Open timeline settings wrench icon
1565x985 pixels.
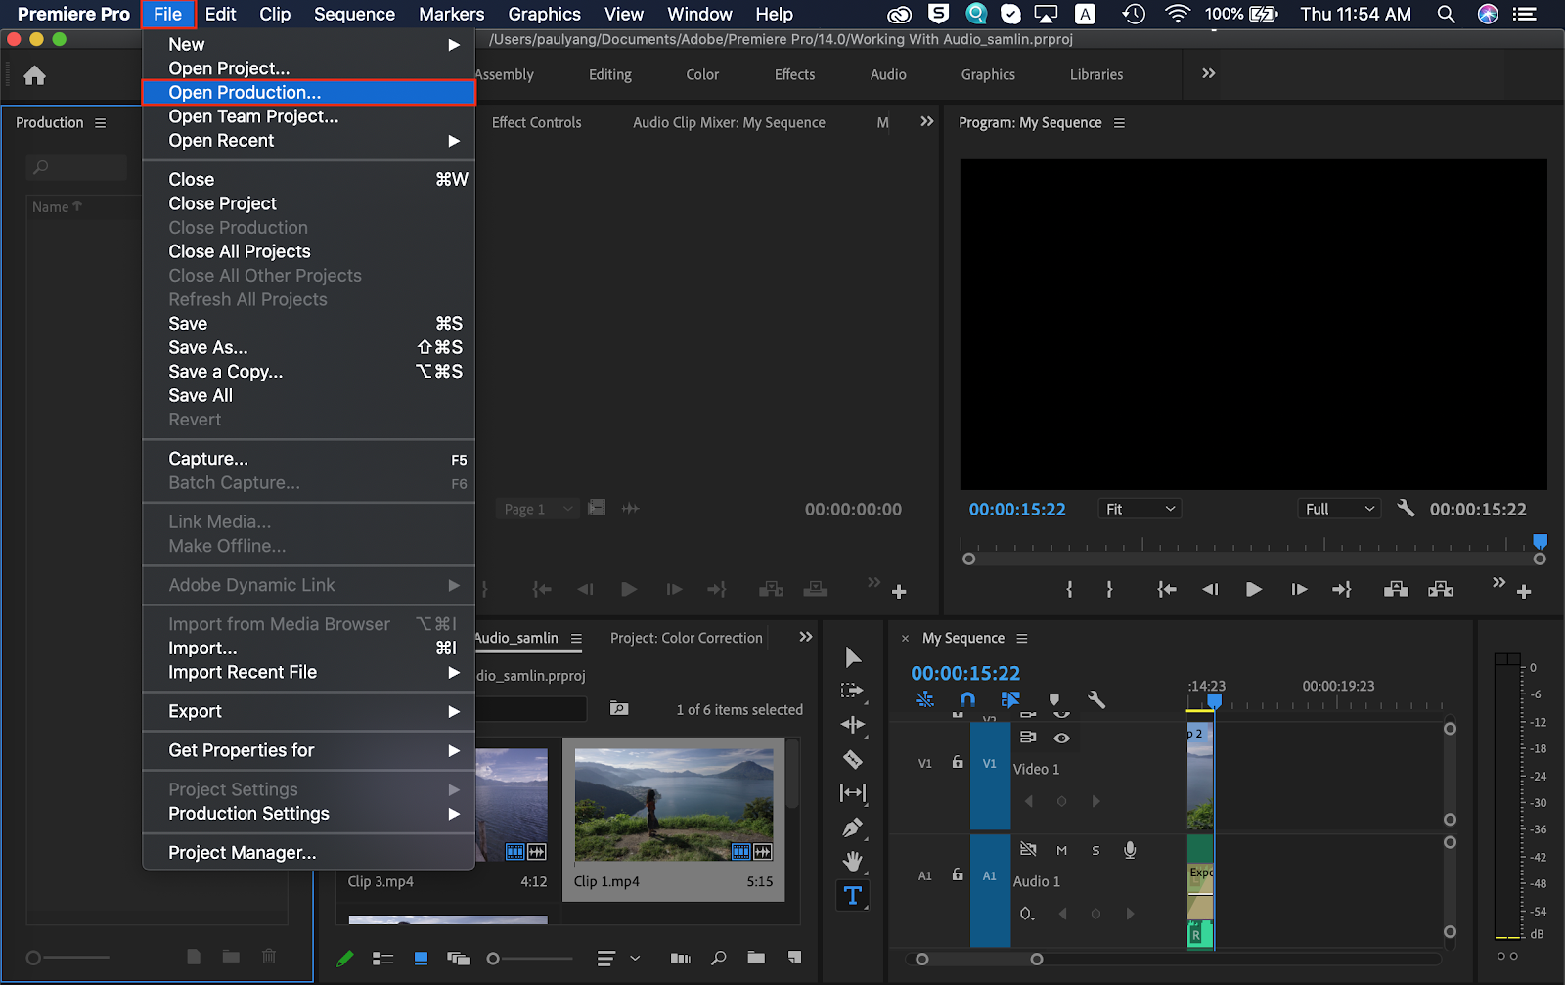[x=1096, y=699]
